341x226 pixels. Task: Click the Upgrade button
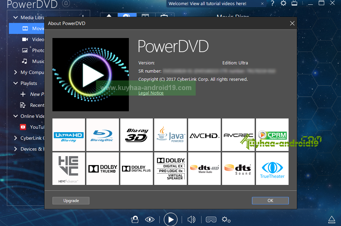(71, 201)
